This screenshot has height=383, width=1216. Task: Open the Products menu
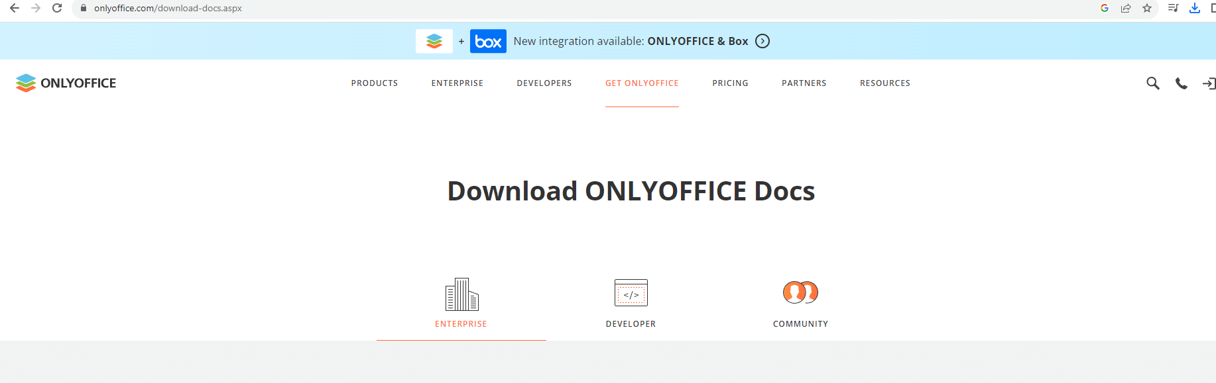375,83
